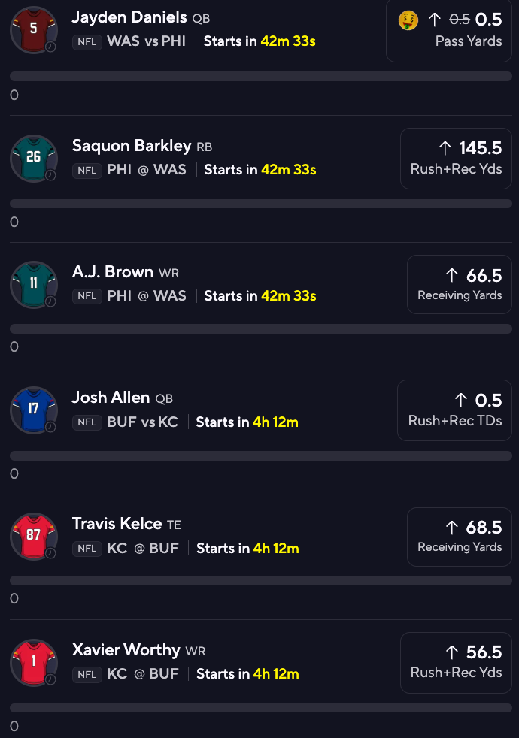Open the Saquon Barkley player name
The height and width of the screenshot is (738, 519).
coord(132,146)
